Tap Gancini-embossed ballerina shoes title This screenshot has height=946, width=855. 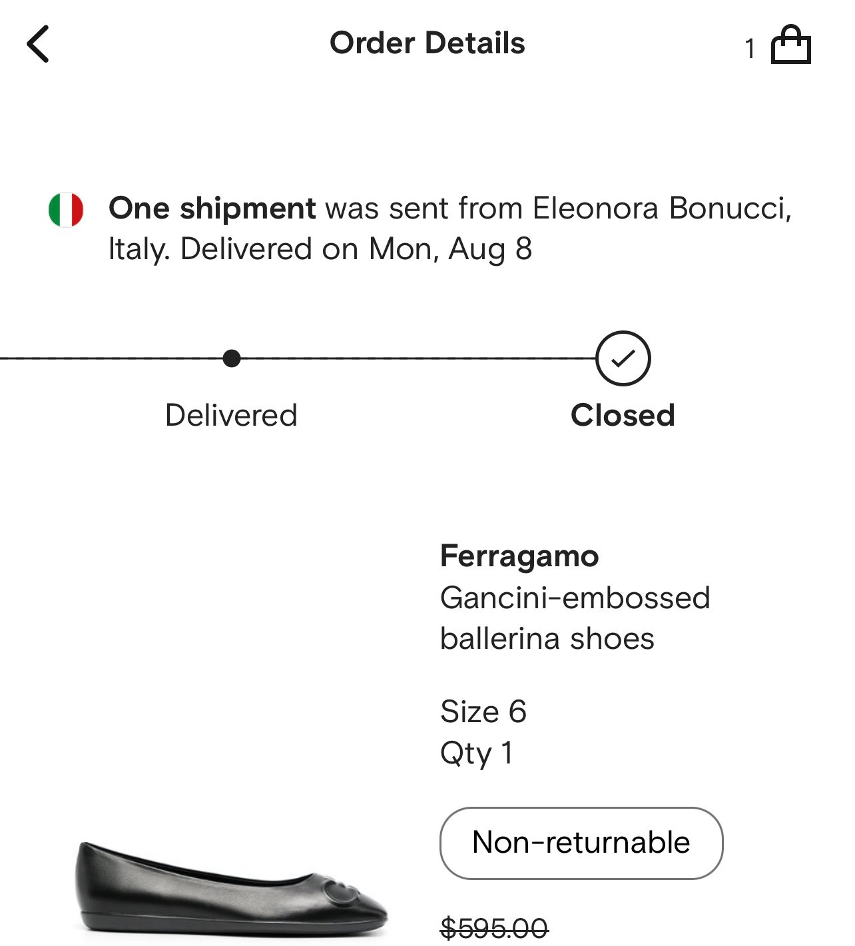(x=575, y=618)
